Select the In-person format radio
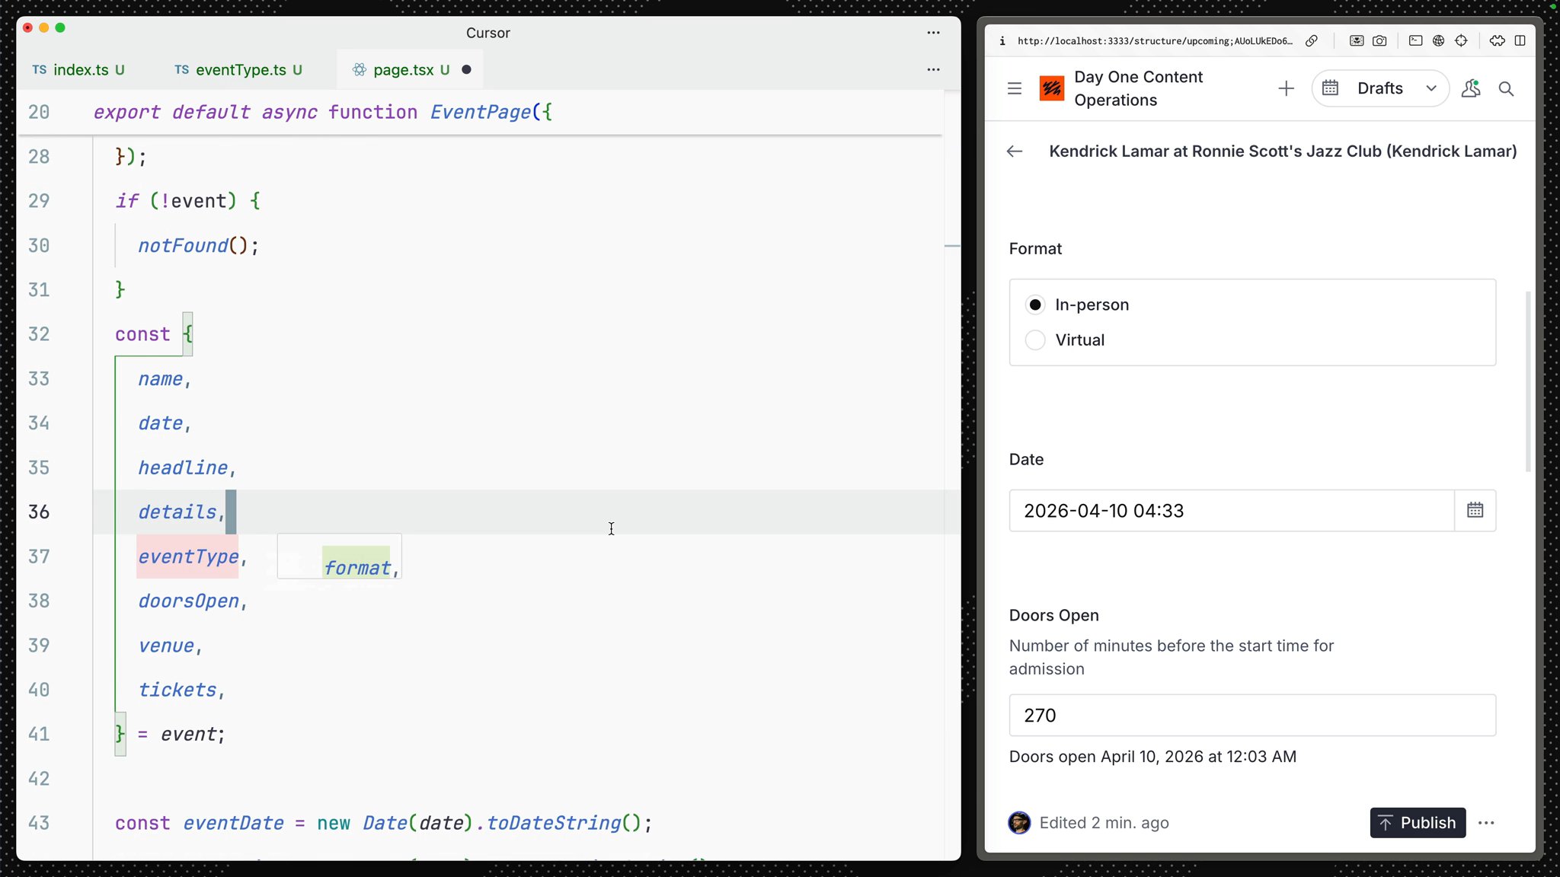Viewport: 1560px width, 877px height. 1034,305
